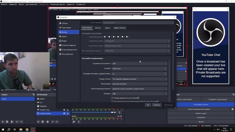Open three-dot menu beside mixer volume slider

click(x=119, y=112)
